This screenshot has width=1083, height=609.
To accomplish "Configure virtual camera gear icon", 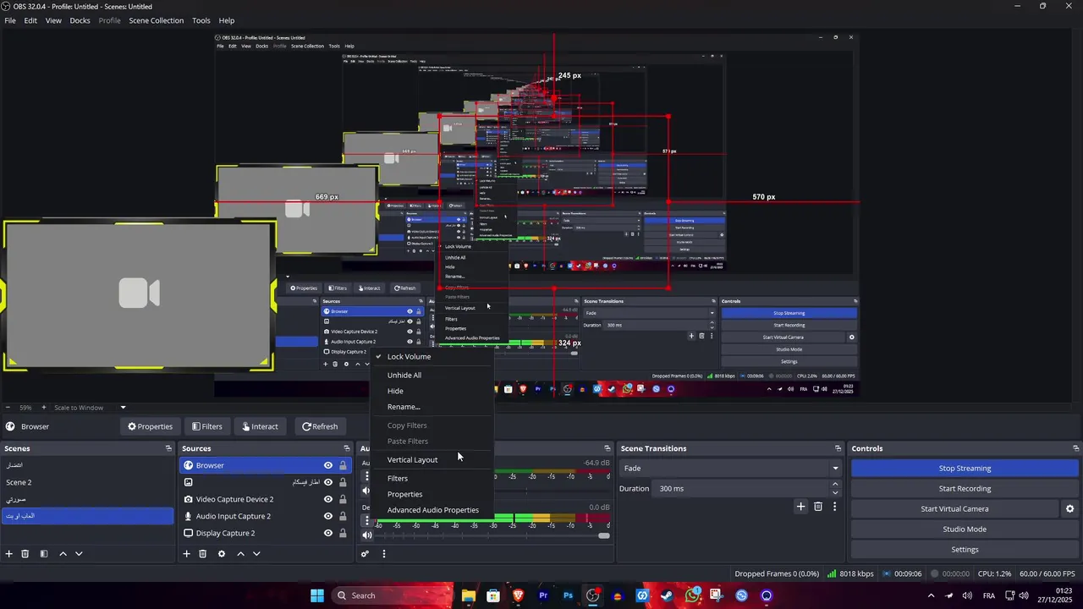I will tap(1069, 509).
